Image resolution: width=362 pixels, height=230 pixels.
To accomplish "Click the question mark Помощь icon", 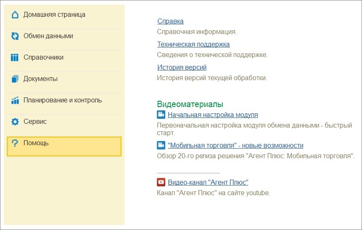I will click(x=15, y=143).
